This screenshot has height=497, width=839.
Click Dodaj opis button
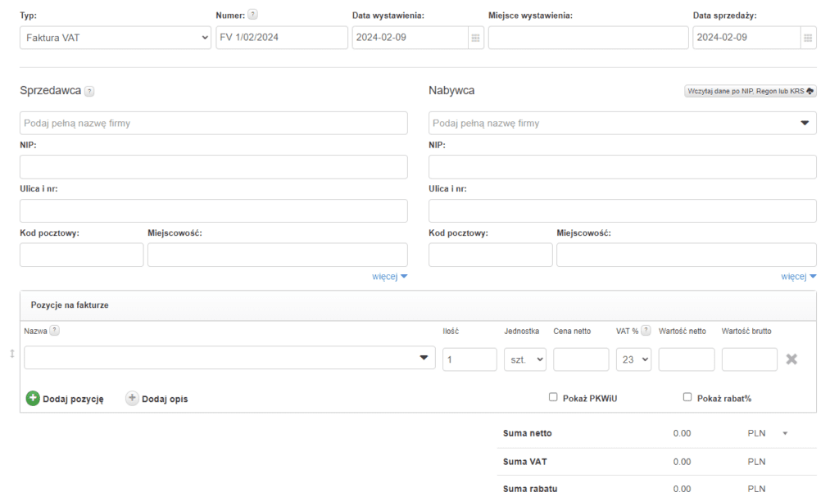click(156, 399)
